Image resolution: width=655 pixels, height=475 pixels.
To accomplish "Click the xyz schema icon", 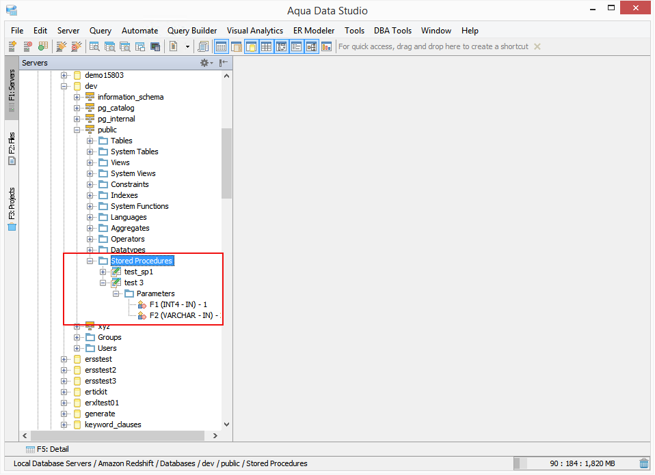I will coord(90,326).
